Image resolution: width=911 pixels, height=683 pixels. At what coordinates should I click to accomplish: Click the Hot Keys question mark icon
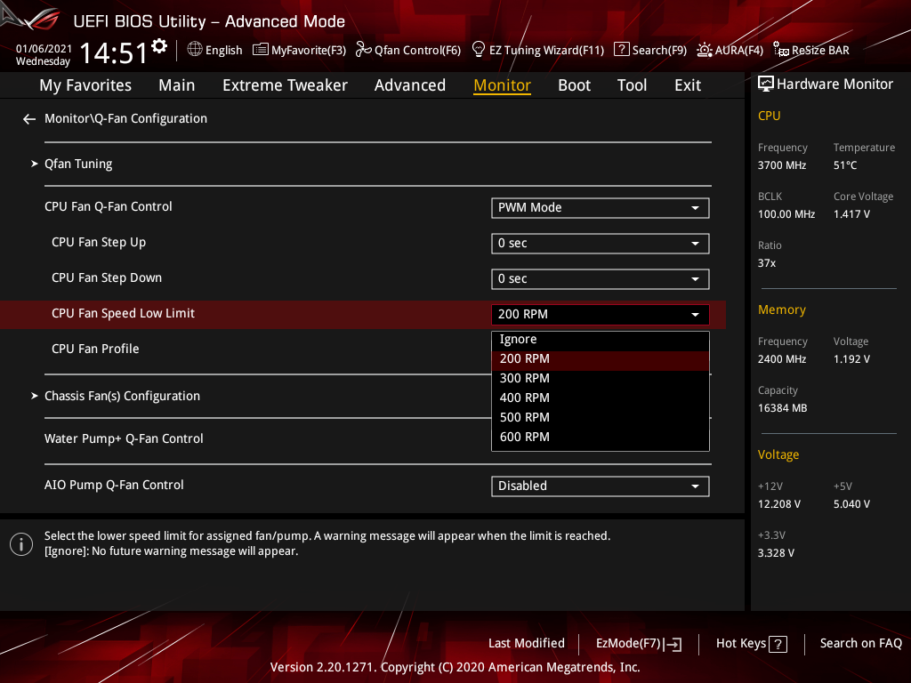[x=778, y=644]
